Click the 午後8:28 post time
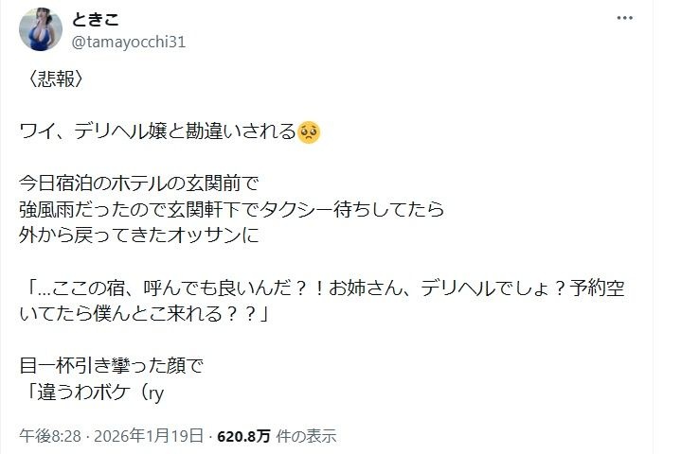The width and height of the screenshot is (681, 454). pos(50,436)
